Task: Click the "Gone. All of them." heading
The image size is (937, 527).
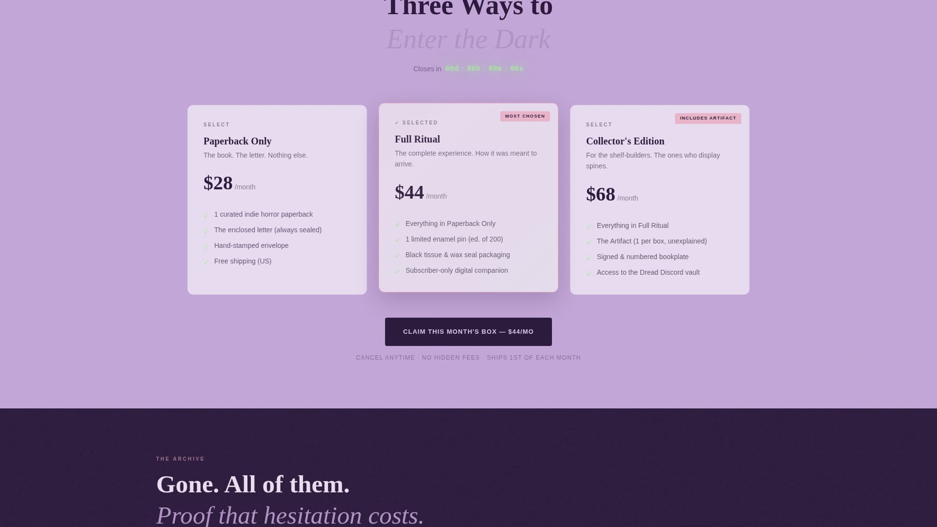Action: tap(253, 485)
